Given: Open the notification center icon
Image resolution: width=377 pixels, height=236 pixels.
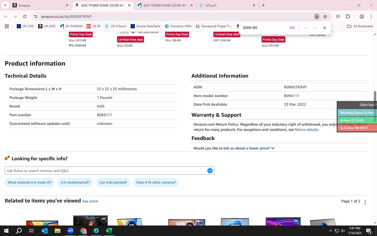Looking at the screenshot, I should point(369,231).
